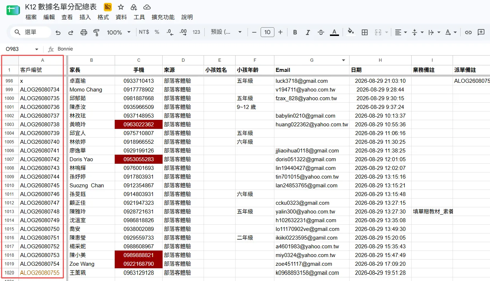Open the 擴充功能 menu

tap(163, 17)
